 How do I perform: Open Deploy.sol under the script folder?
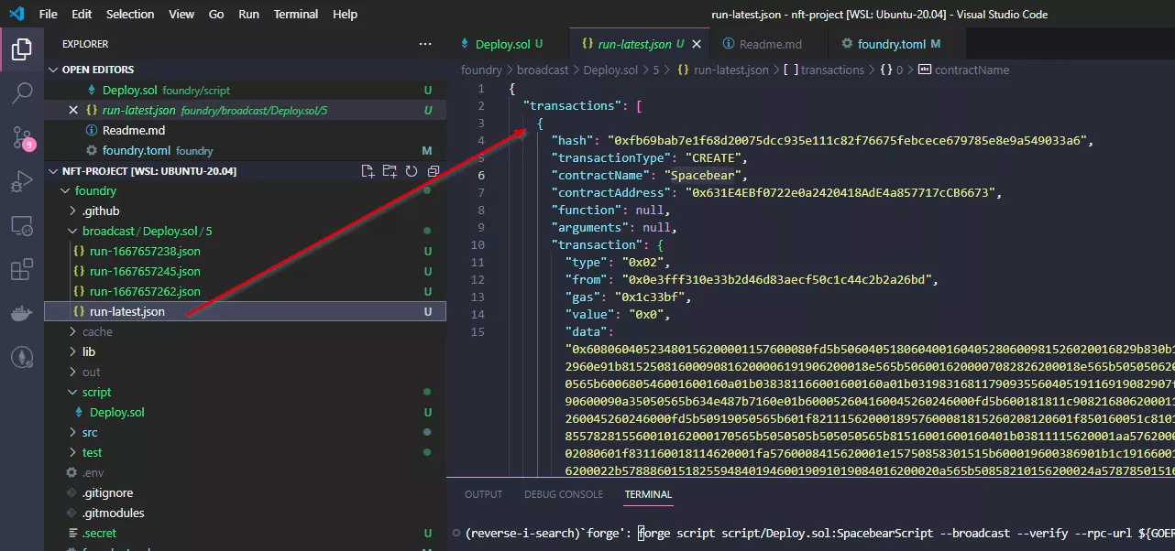click(246, 412)
